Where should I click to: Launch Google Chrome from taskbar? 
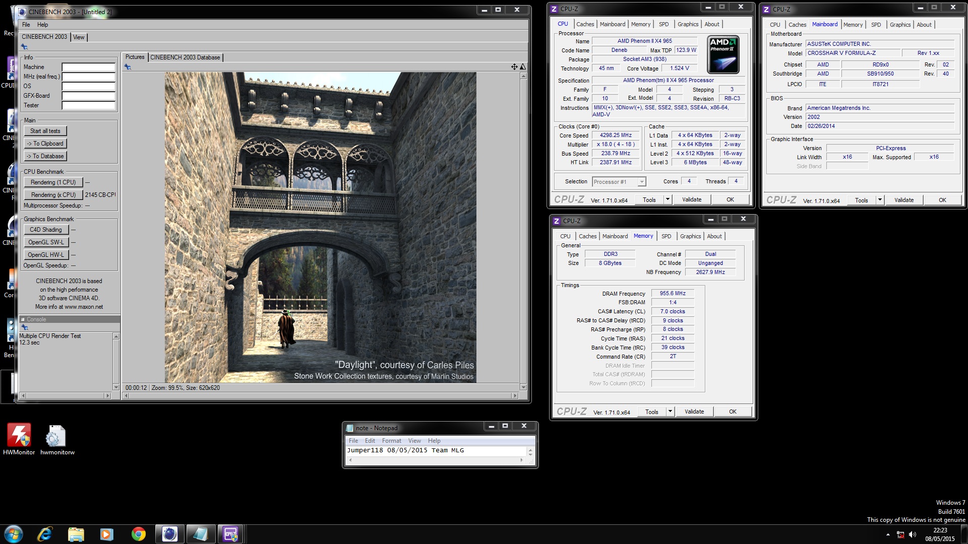(138, 534)
